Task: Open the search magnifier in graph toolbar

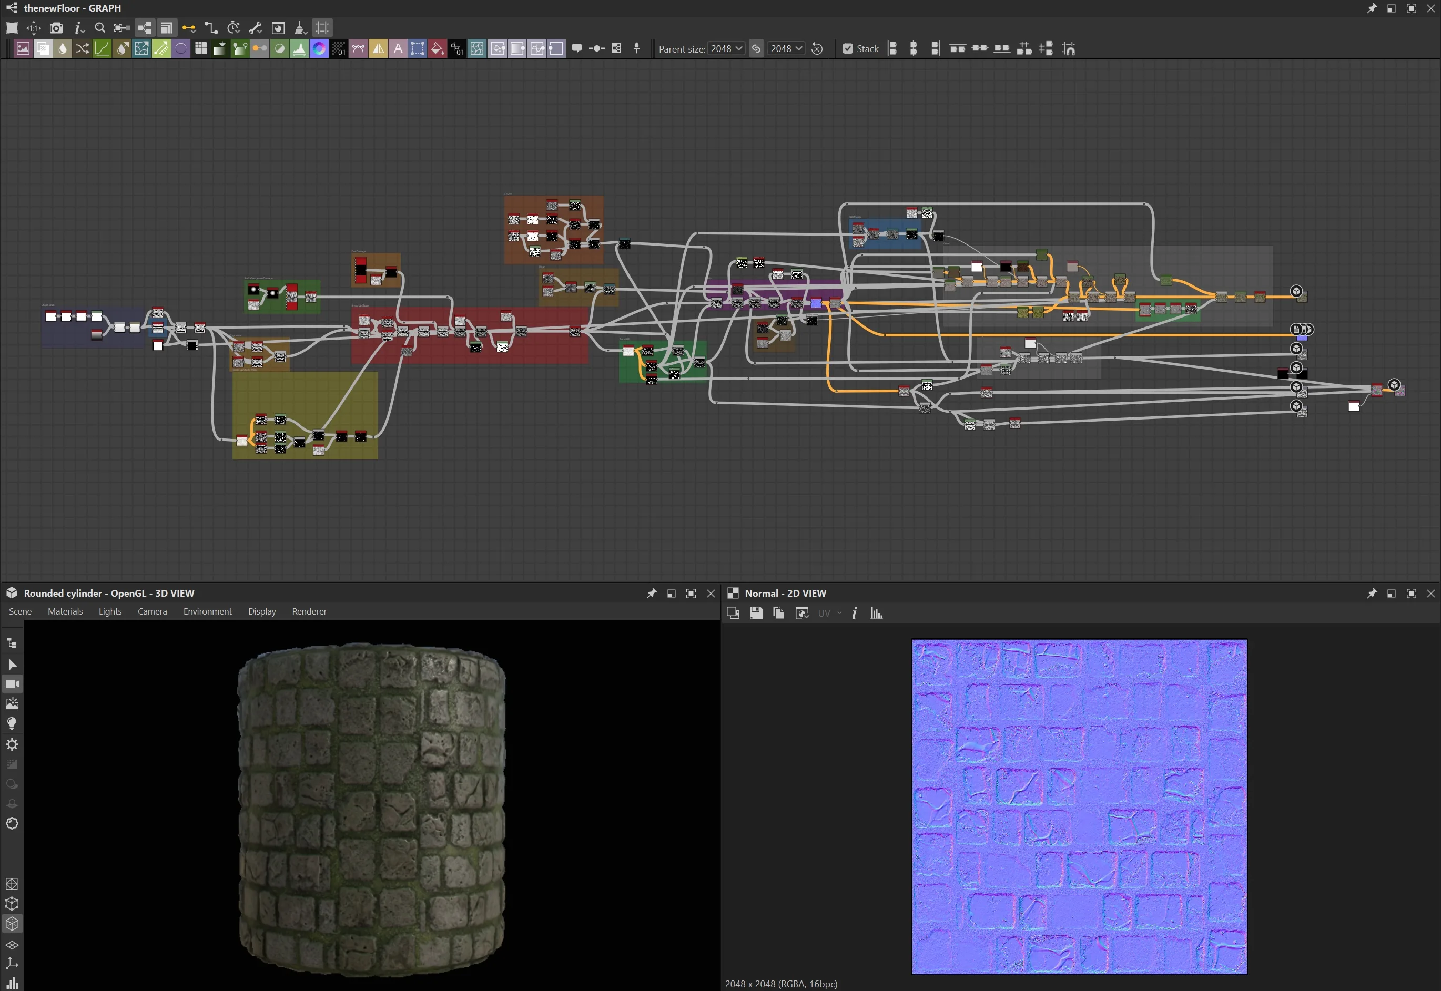Action: [x=99, y=28]
